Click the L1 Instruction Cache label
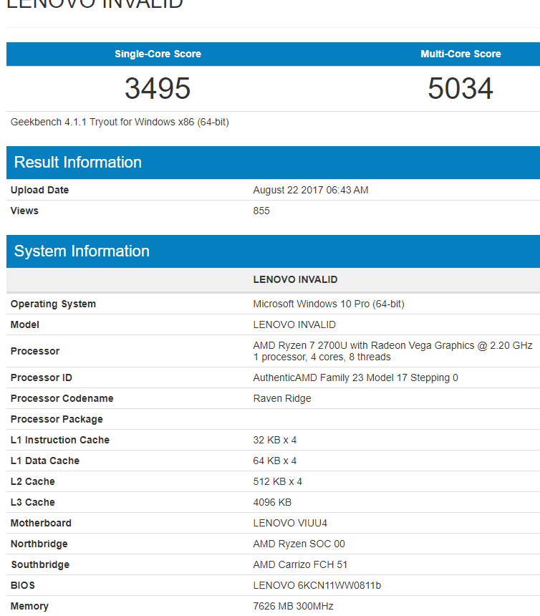This screenshot has width=540, height=616. coord(60,440)
